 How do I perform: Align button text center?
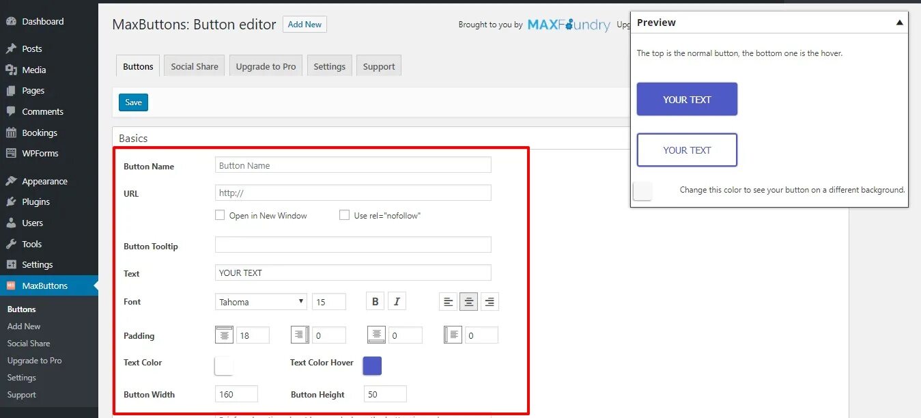point(468,301)
